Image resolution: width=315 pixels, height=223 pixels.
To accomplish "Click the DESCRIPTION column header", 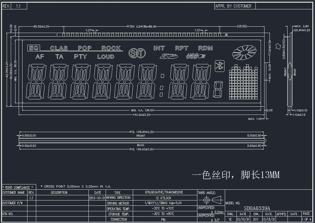I will (x=59, y=192).
